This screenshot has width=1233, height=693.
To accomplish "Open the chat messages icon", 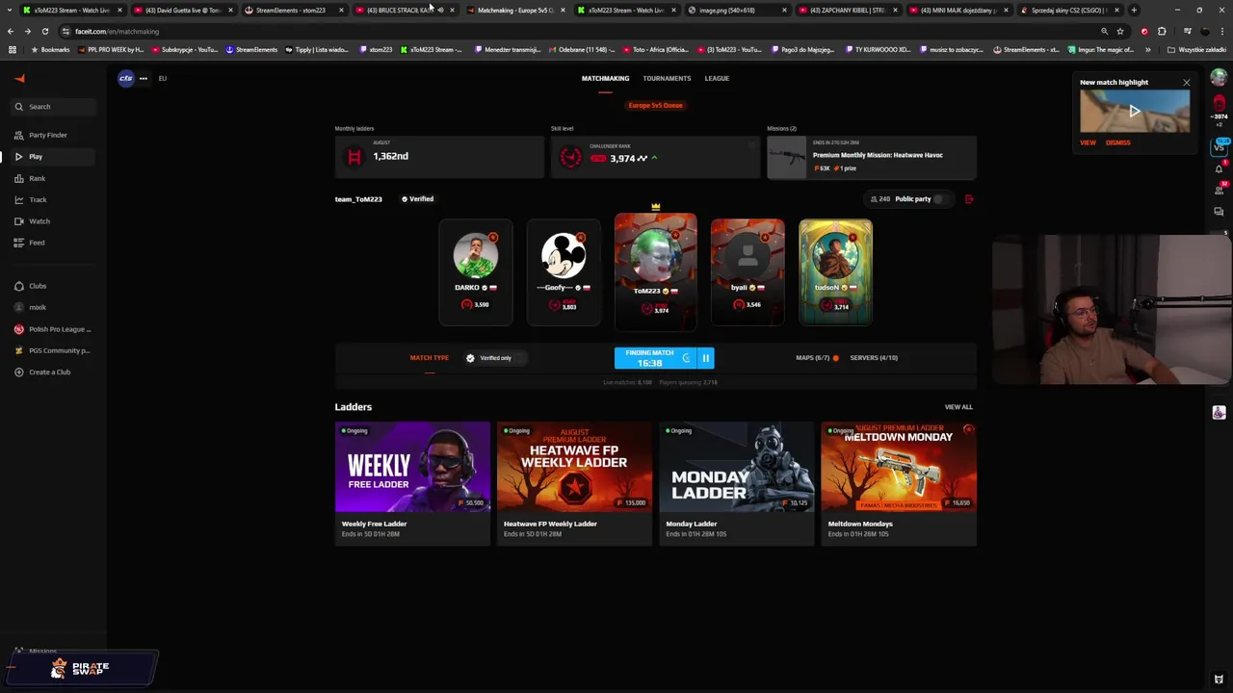I will (1219, 212).
